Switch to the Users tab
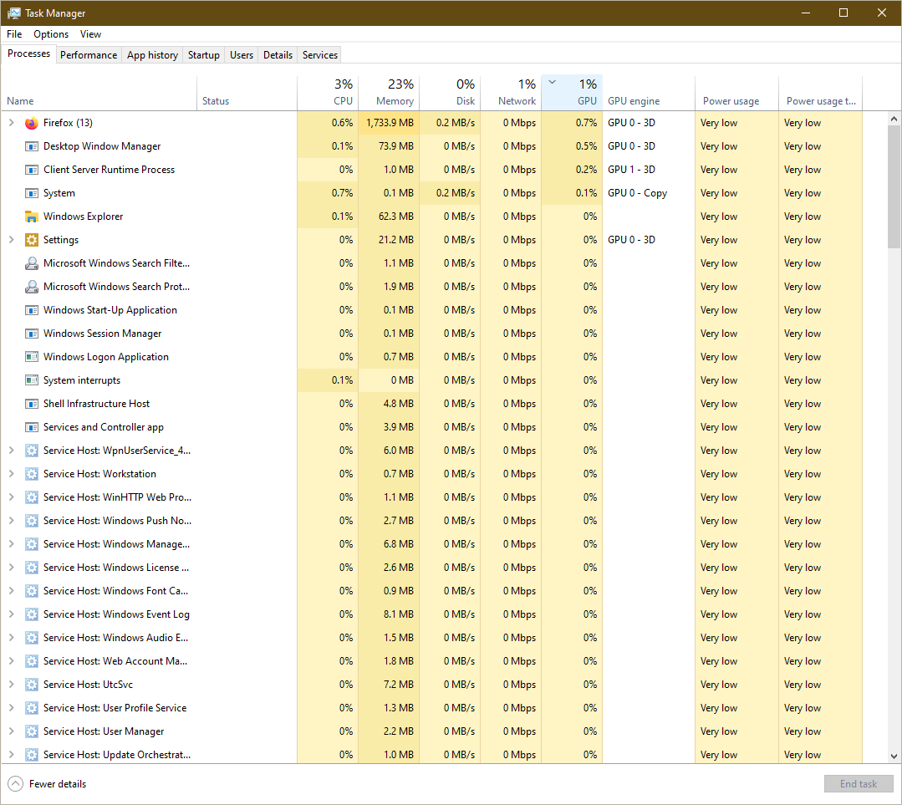The width and height of the screenshot is (902, 805). point(242,54)
